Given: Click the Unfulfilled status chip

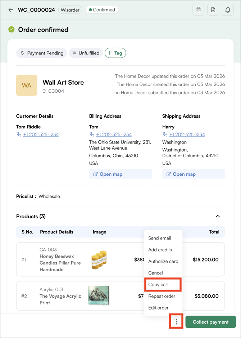Looking at the screenshot, I should pos(86,53).
